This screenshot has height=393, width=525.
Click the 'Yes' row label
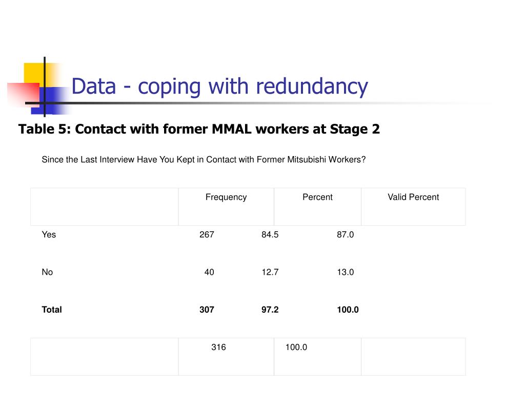(x=49, y=234)
